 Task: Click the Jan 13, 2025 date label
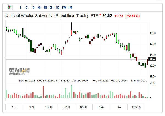[62, 81]
